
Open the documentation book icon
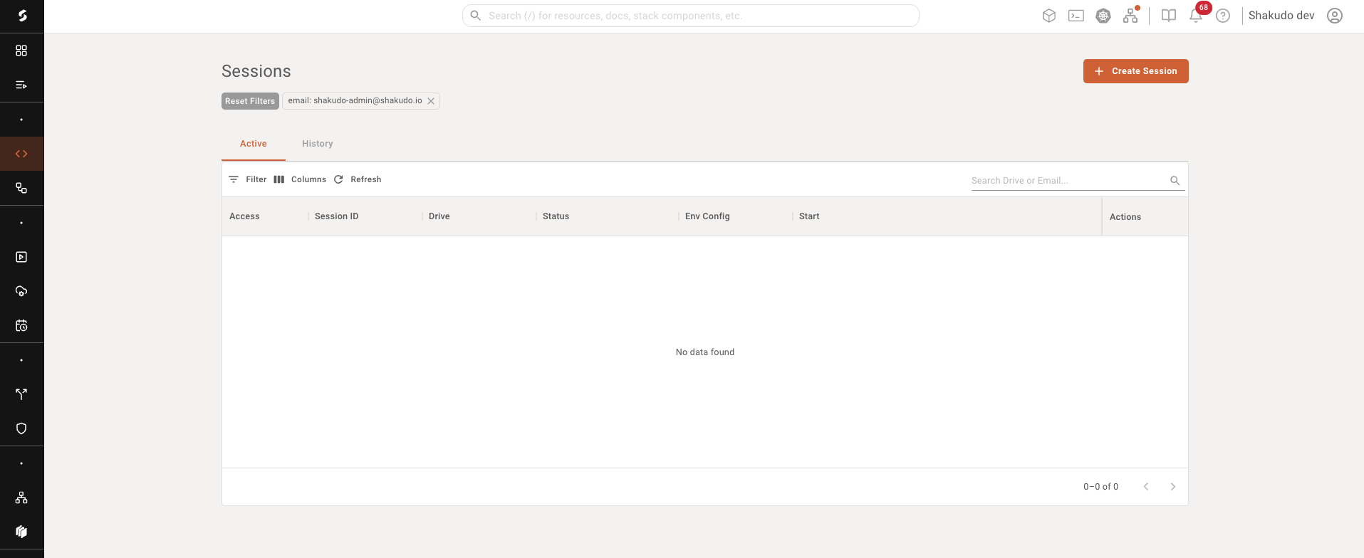(1169, 16)
